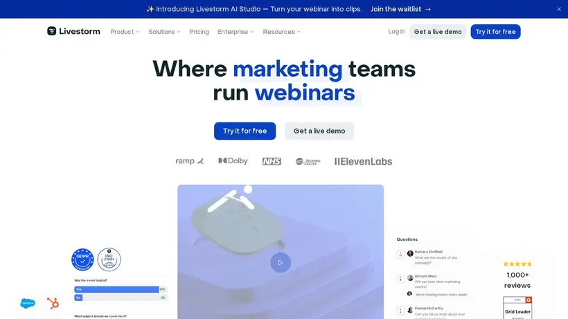Screen dimensions: 568x319
Task: Expand the Solutions menu
Action: tap(164, 32)
